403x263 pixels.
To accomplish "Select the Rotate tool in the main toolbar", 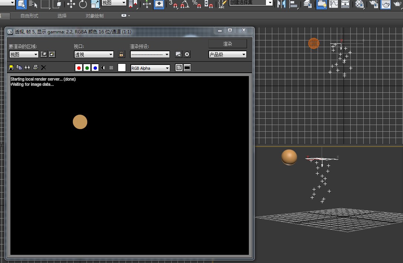I will [x=83, y=4].
